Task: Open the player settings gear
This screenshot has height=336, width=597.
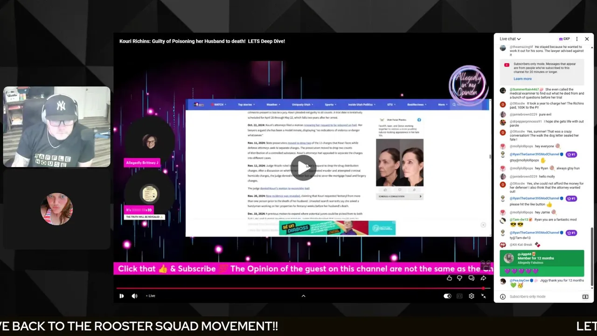Action: (x=472, y=296)
